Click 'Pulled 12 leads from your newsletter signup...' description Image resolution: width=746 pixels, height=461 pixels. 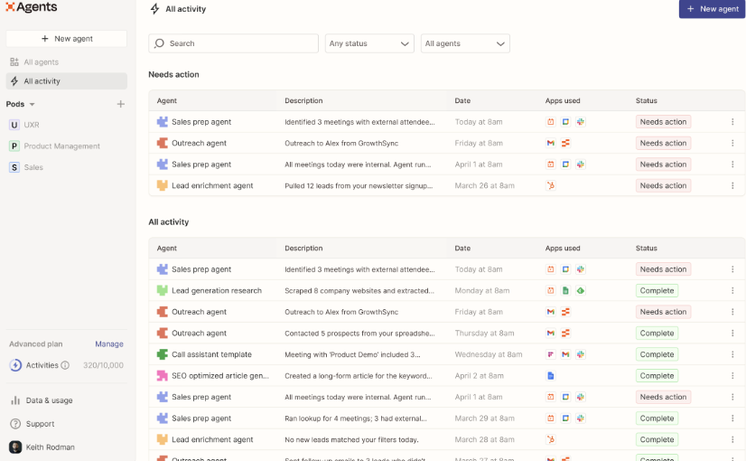click(x=359, y=185)
